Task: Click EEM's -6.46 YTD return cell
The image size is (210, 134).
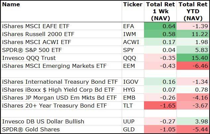Action: point(192,66)
